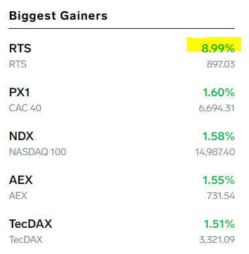Click the RTS index name subtitle

coord(18,64)
